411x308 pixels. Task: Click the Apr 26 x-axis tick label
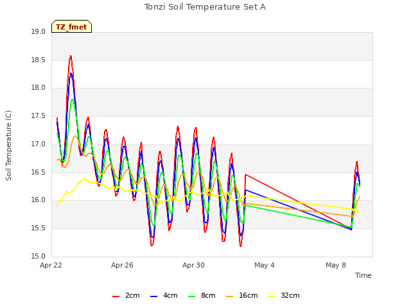pos(122,265)
